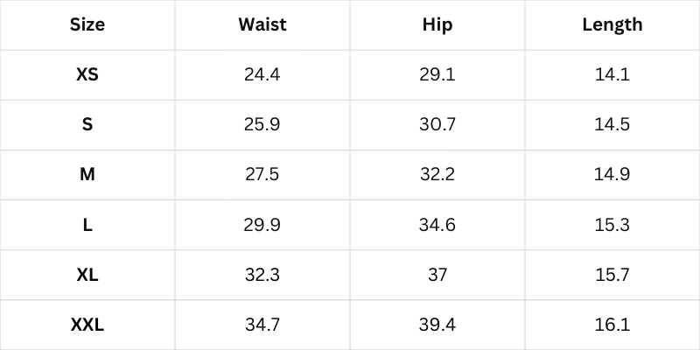
Task: Click the M waist value 27.5
Action: 262,175
